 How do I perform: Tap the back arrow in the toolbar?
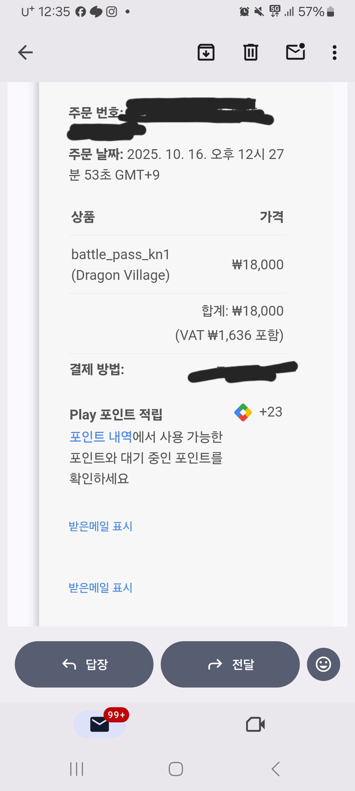pos(25,53)
